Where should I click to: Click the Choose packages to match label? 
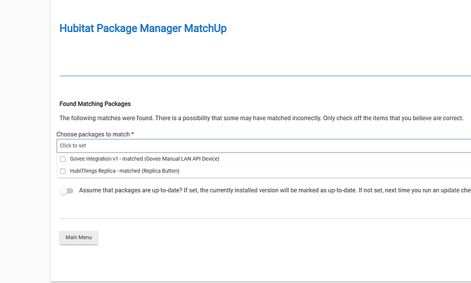pyautogui.click(x=95, y=134)
